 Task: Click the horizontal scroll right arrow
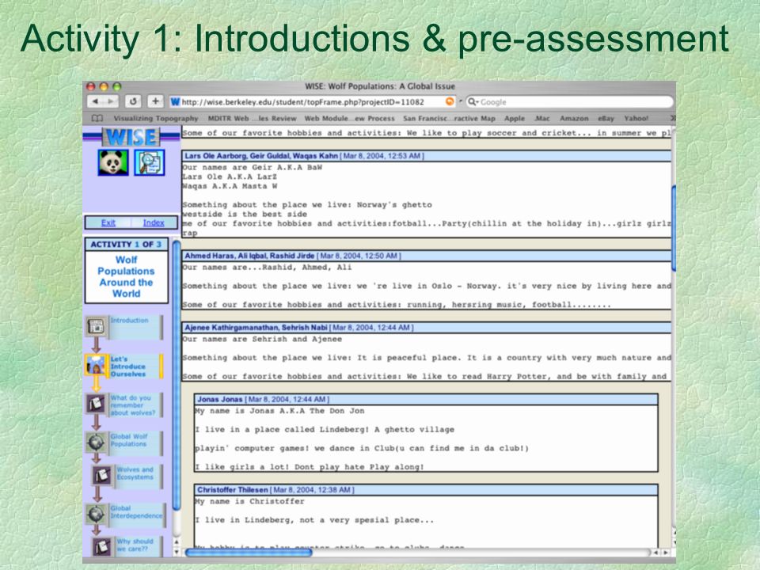point(666,552)
